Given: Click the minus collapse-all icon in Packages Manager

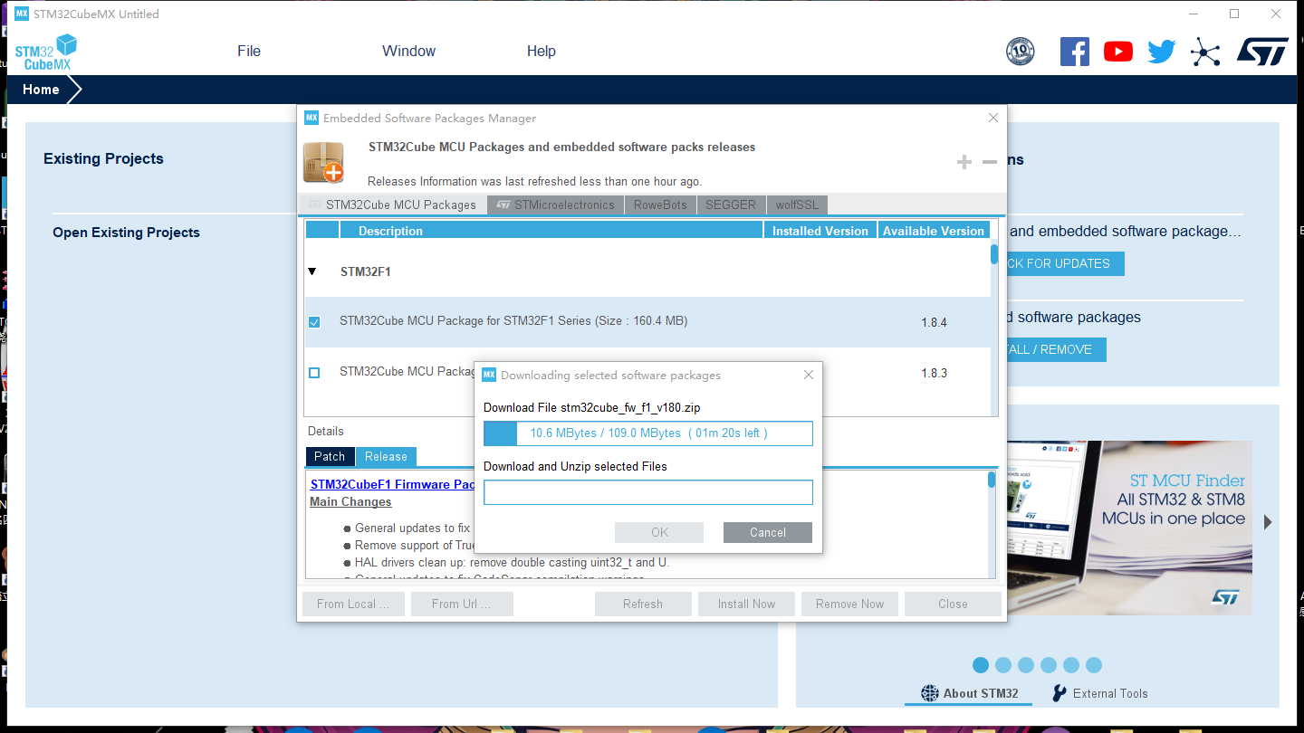Looking at the screenshot, I should [x=990, y=162].
